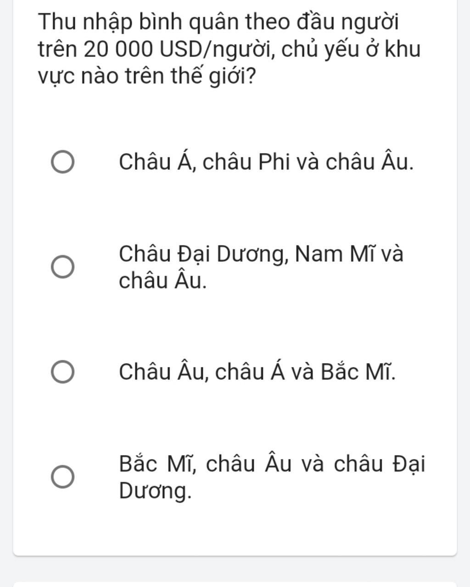Pick radio button for "Bắc Mĩ, châu Âu" option
The width and height of the screenshot is (470, 587).
62,477
